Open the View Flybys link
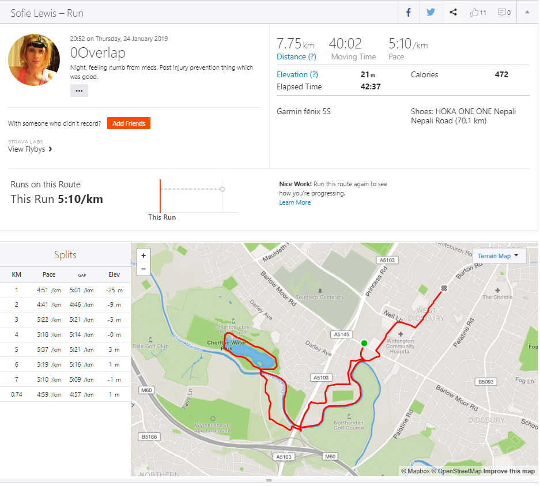Screen dimensions: 540x486 [30, 149]
